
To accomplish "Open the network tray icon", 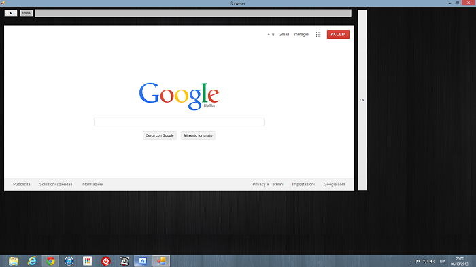I will pyautogui.click(x=425, y=262).
